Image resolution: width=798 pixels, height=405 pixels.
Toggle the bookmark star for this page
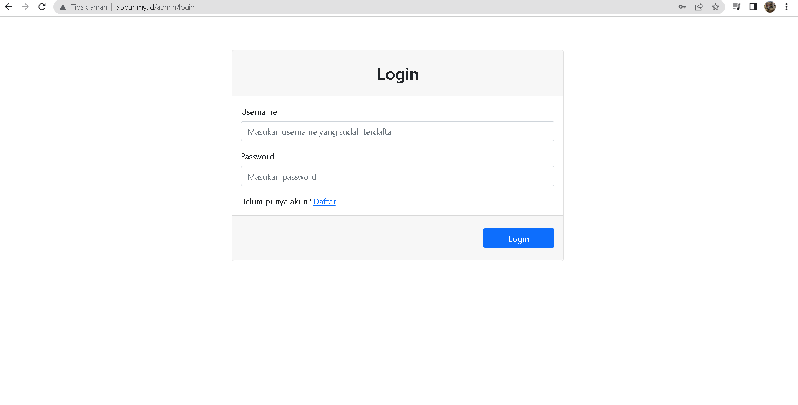click(715, 7)
